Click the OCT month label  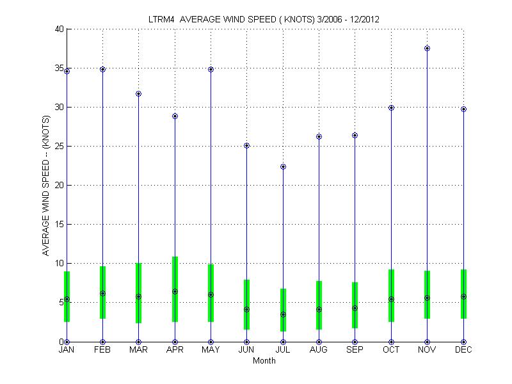coord(391,349)
